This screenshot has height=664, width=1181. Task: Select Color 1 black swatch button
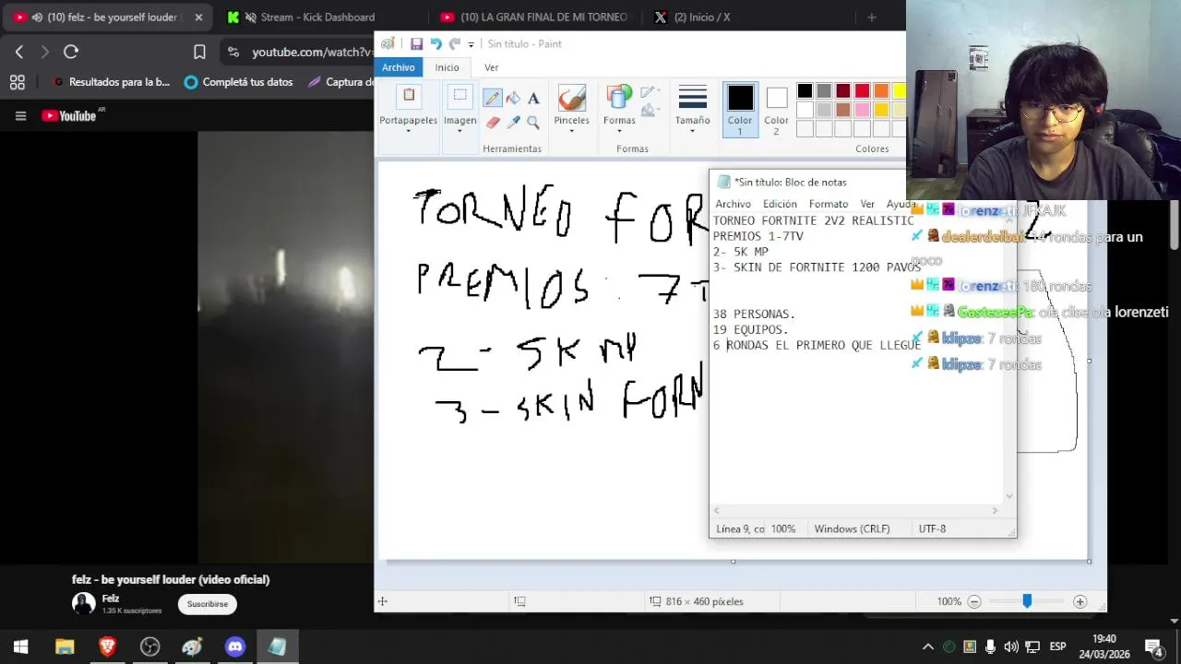(740, 110)
